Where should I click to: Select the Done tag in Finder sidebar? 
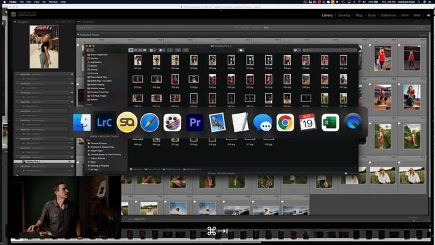tap(93, 162)
